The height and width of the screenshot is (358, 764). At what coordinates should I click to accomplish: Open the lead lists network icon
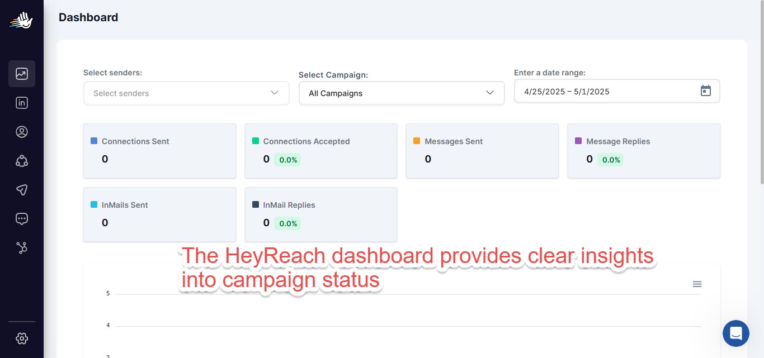click(x=22, y=161)
